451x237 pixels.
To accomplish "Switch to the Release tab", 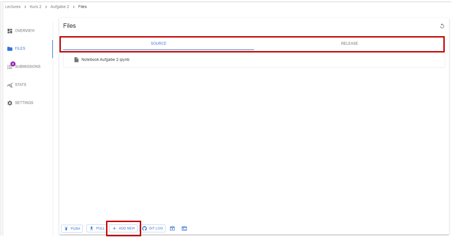I will (349, 44).
